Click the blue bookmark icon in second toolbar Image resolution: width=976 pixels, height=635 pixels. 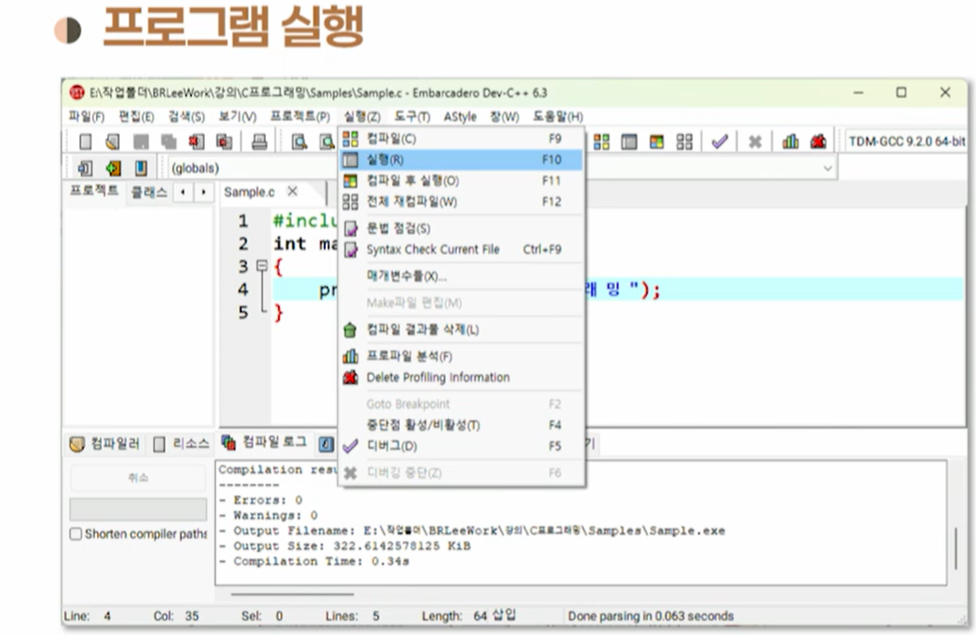(141, 168)
